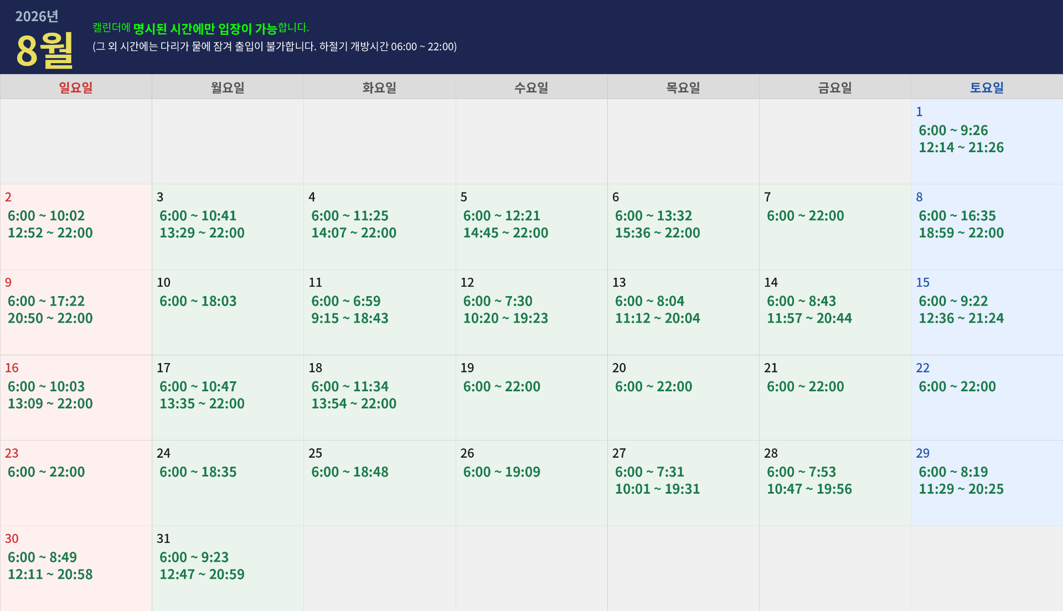Click the 2026년 year label
This screenshot has width=1063, height=611.
37,17
